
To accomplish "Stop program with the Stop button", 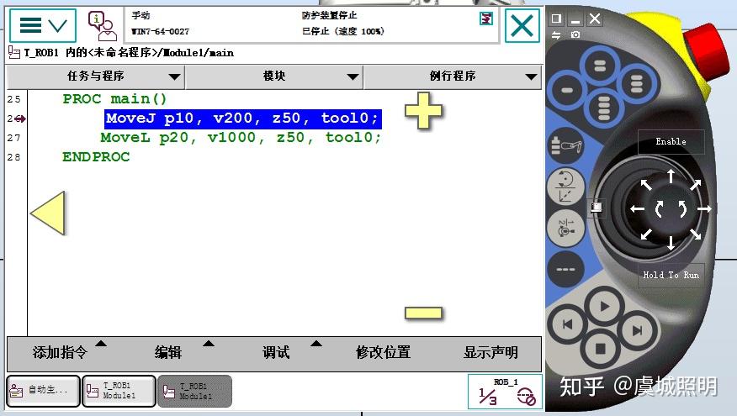I will pos(600,349).
